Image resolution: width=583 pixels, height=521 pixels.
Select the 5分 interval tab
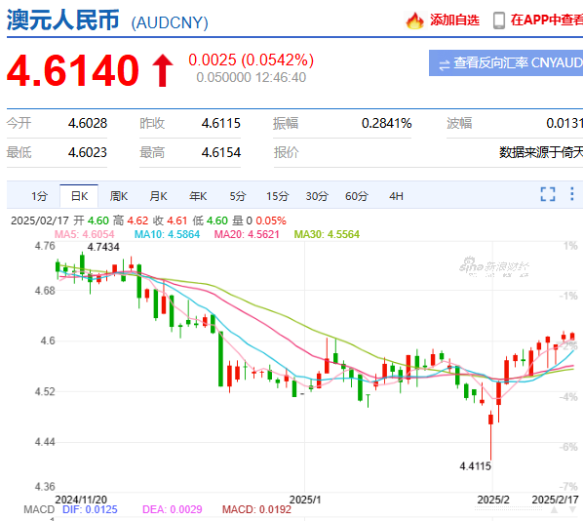tap(238, 196)
